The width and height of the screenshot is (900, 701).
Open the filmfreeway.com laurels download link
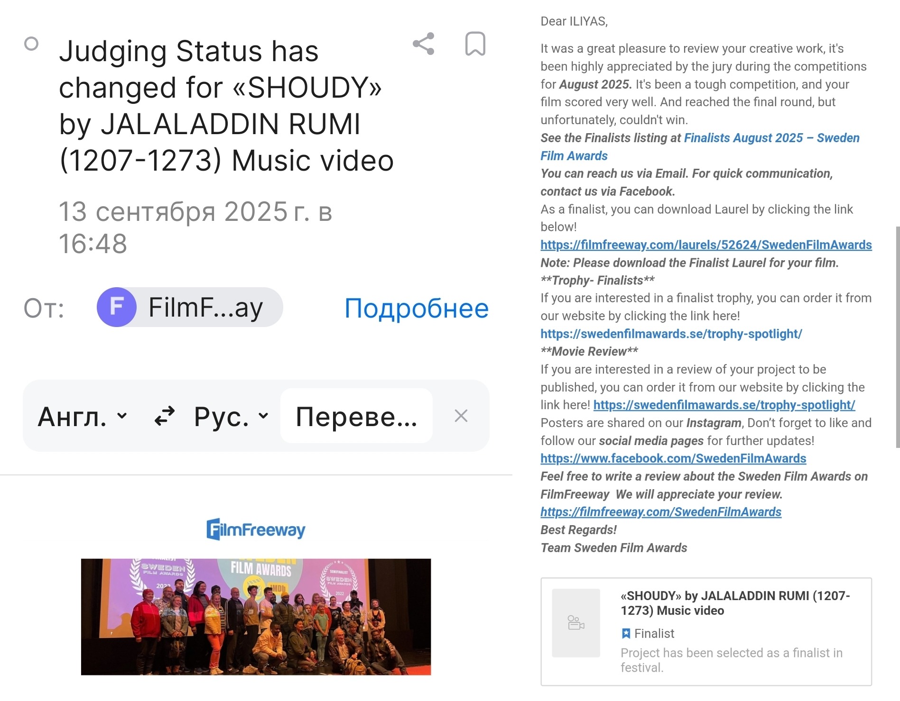(x=706, y=245)
